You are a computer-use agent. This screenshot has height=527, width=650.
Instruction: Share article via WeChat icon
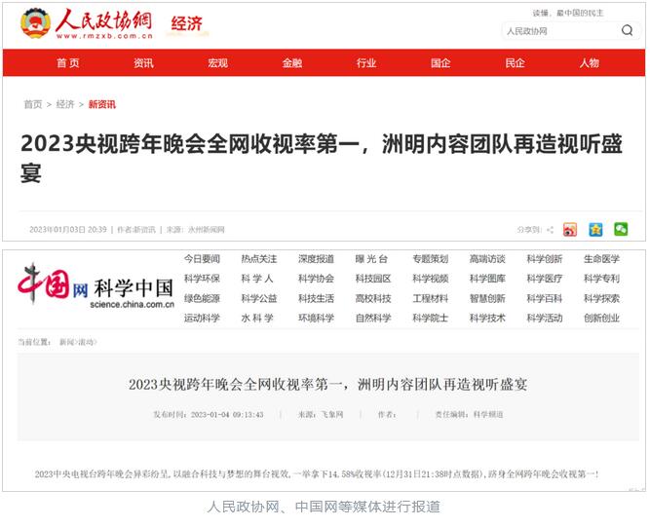click(621, 229)
